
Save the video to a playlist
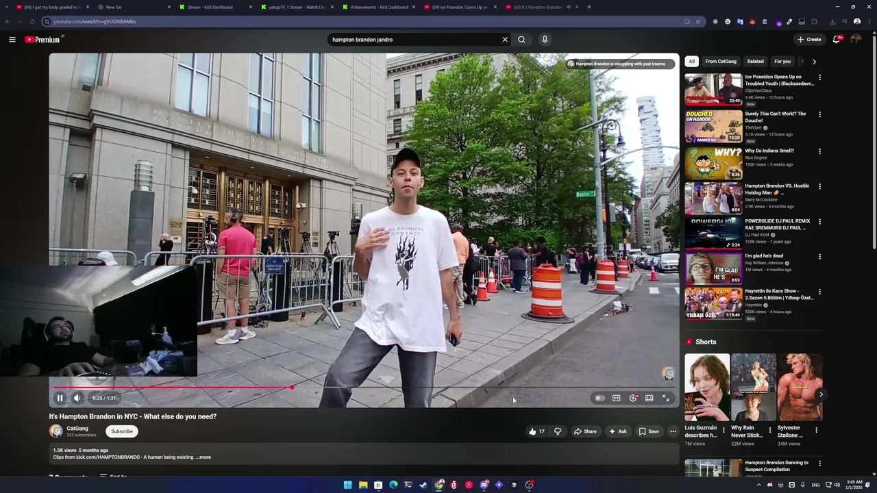coord(649,431)
